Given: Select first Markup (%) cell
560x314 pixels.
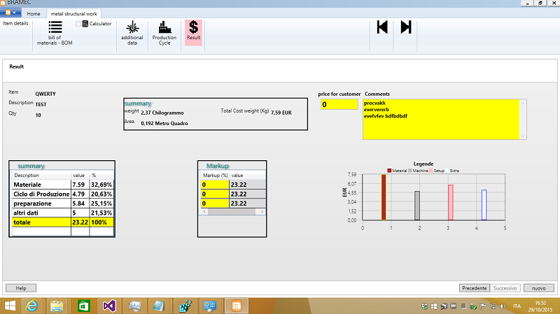Looking at the screenshot, I should [x=215, y=185].
